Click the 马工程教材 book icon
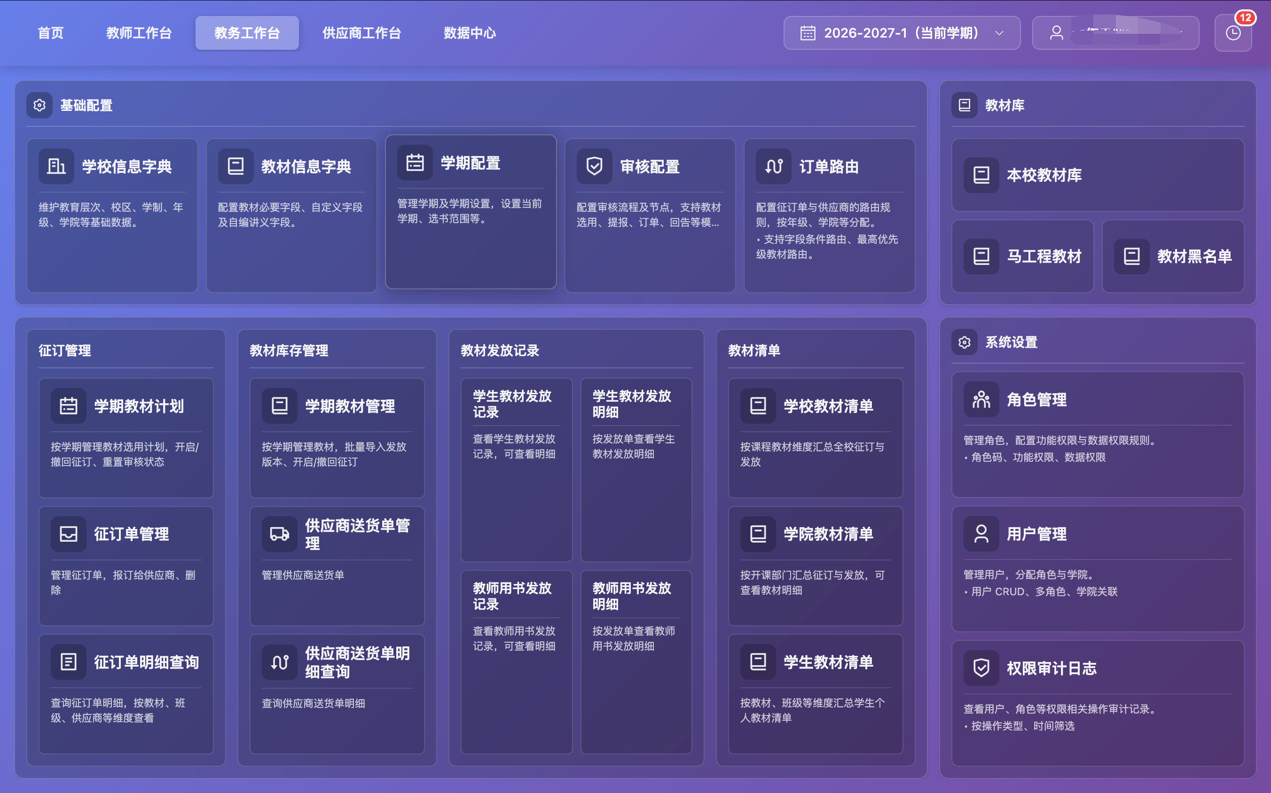Screen dimensions: 1271x793 coord(981,256)
